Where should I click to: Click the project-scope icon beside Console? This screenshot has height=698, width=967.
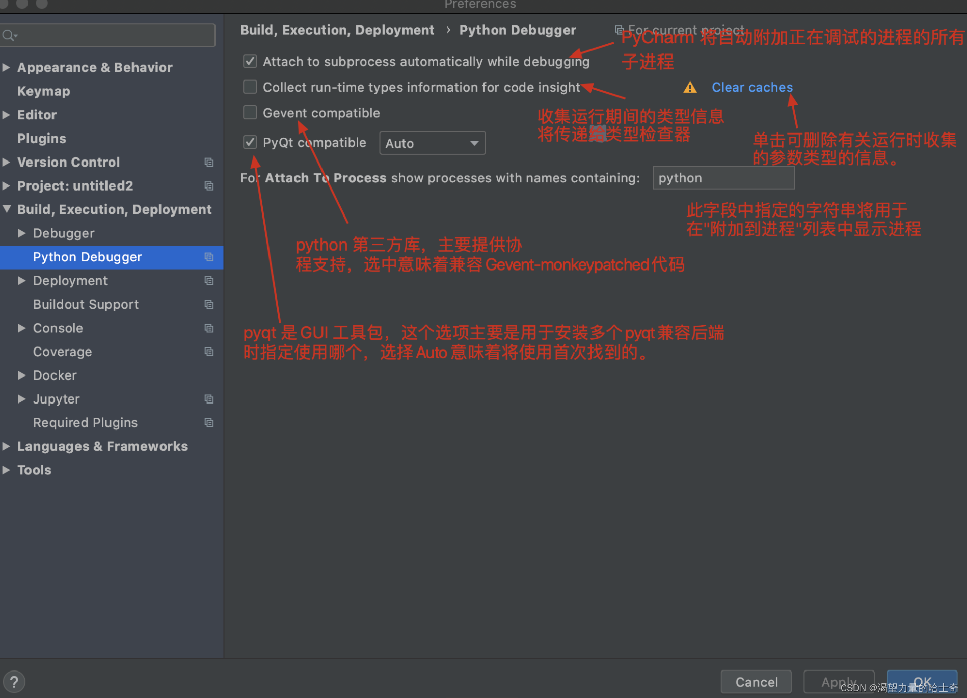pyautogui.click(x=209, y=328)
